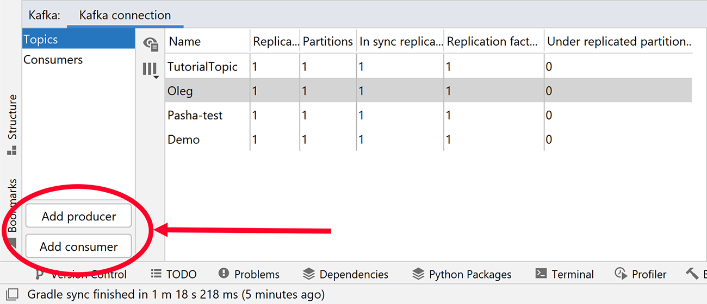
Task: Open the Profiler tool window
Action: tap(640, 274)
